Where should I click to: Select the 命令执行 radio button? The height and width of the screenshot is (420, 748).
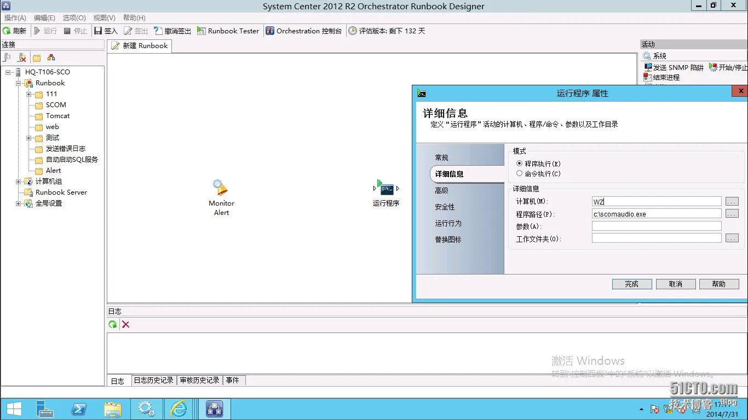pyautogui.click(x=520, y=173)
